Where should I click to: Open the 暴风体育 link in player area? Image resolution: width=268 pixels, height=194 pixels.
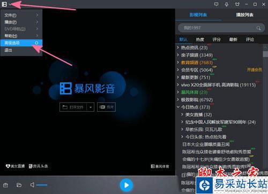click(x=160, y=166)
